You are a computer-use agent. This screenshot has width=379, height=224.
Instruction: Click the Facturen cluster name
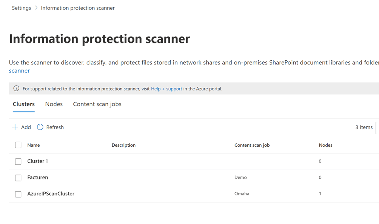pyautogui.click(x=38, y=177)
